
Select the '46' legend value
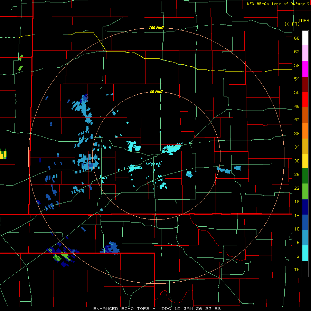297,106
